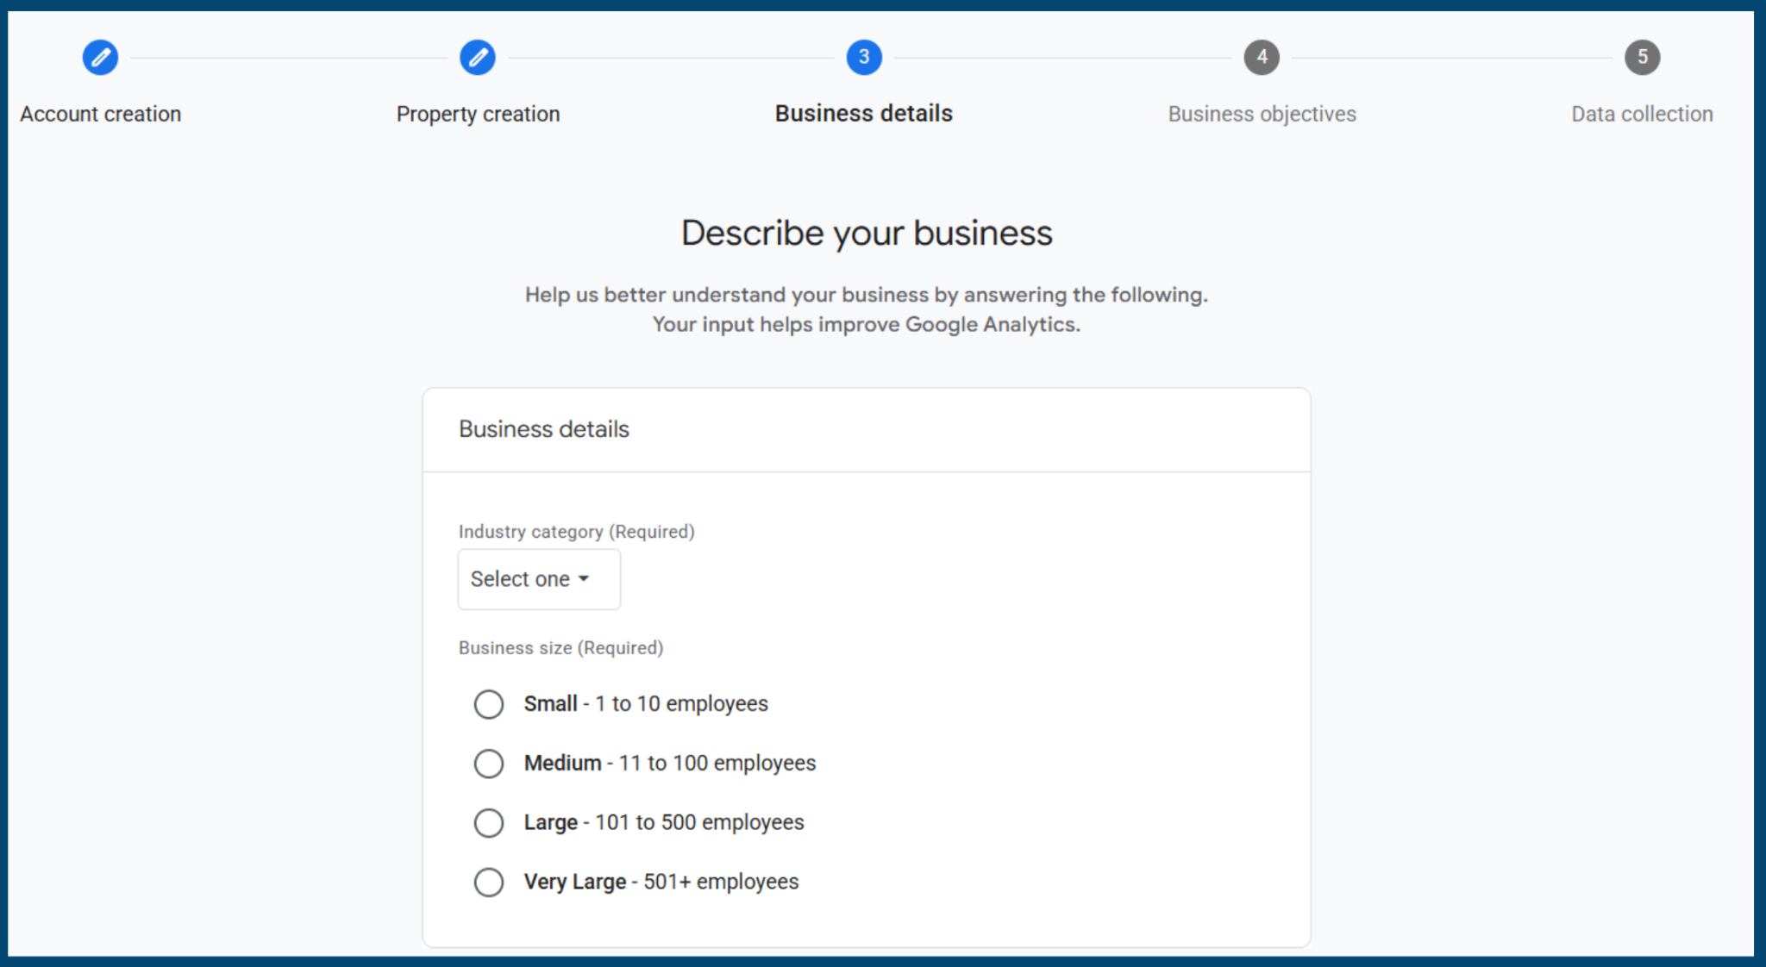Click the step 3 circle icon
The image size is (1766, 967).
tap(864, 58)
